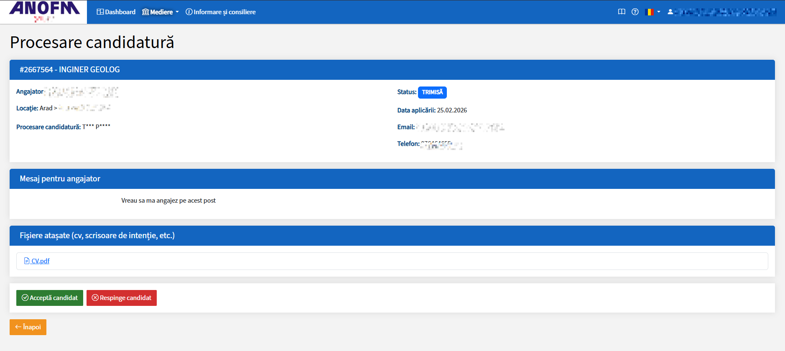Open the book guide icon
The height and width of the screenshot is (351, 785).
click(622, 12)
